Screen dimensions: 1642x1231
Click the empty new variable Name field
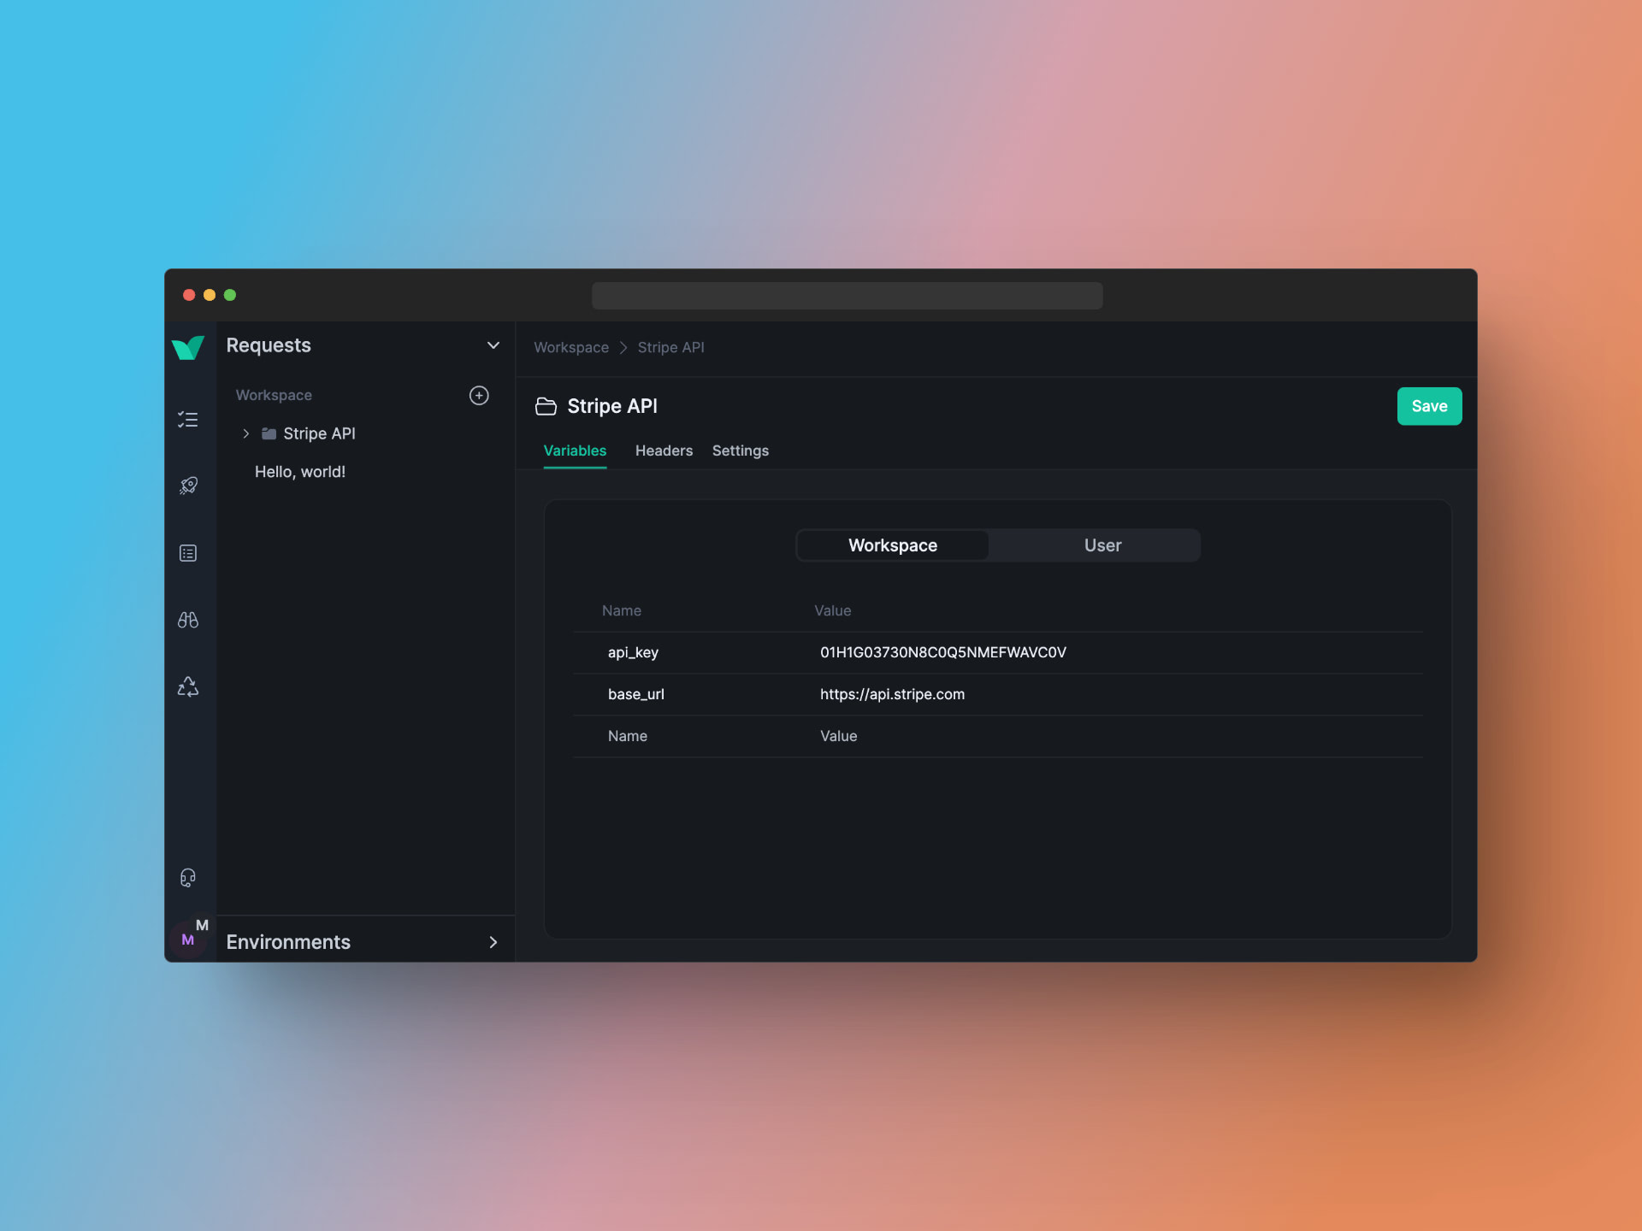(627, 736)
